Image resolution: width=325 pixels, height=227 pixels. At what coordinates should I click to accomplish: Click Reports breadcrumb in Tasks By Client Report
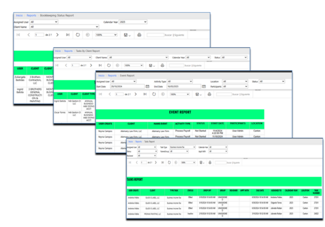point(68,51)
